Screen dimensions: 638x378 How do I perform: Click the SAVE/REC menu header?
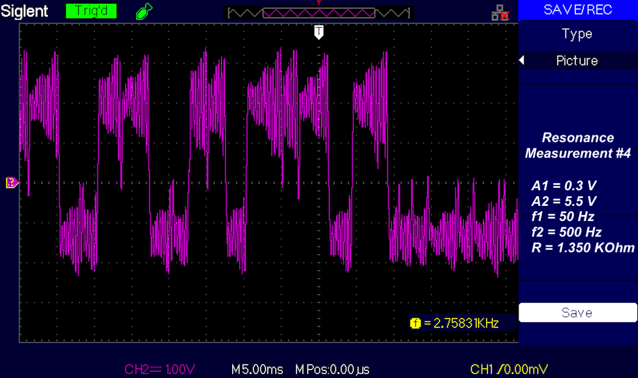point(578,10)
